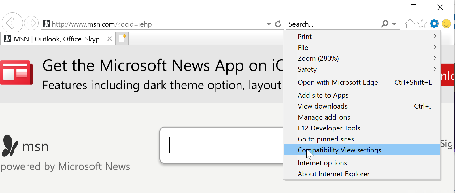Click the View downloads menu entry
The image size is (455, 193).
pos(322,106)
